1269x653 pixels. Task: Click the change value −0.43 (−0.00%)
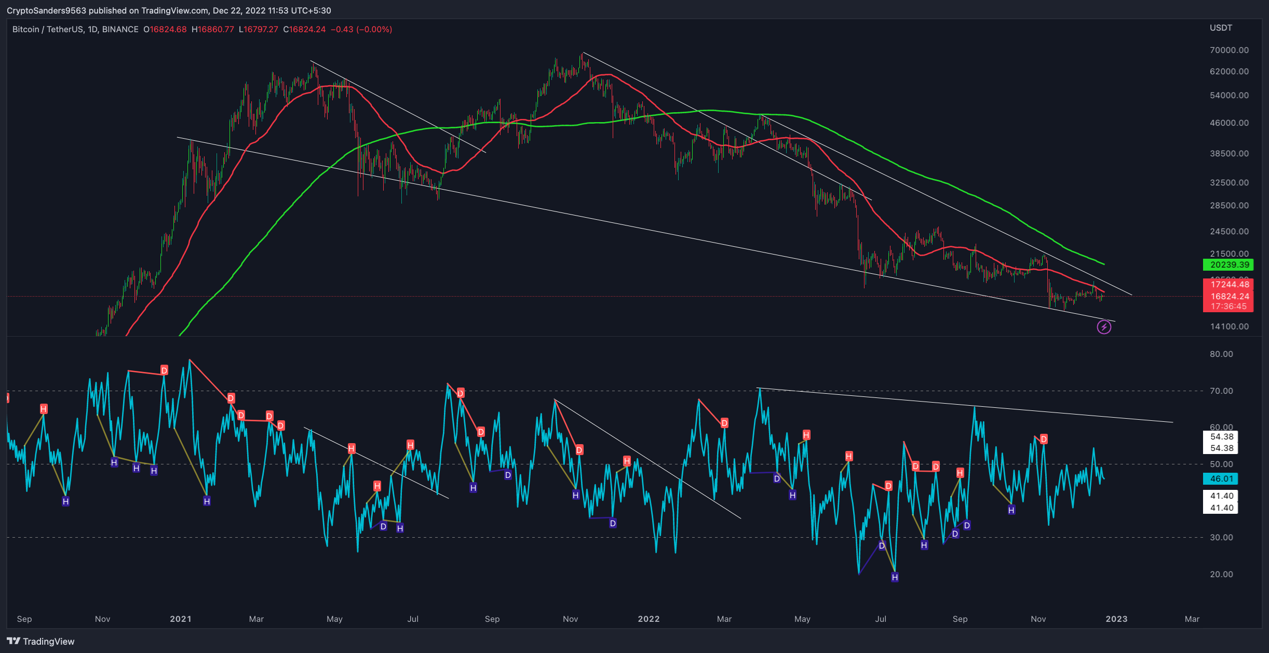tap(361, 29)
